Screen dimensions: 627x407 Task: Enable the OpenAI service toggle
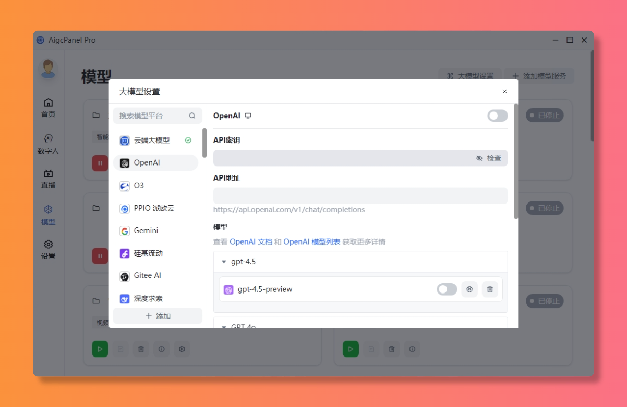coord(497,116)
